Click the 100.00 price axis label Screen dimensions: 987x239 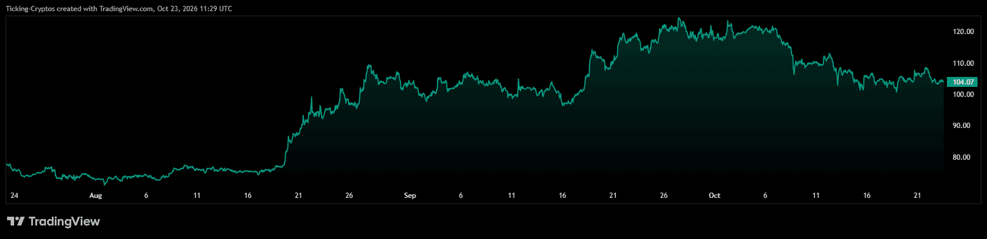963,94
